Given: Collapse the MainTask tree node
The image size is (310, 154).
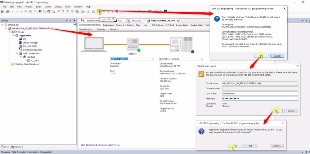Looking at the screenshot, I should (21, 57).
